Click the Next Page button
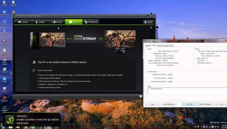Viewport: 227px width, 129px height. 189,104
